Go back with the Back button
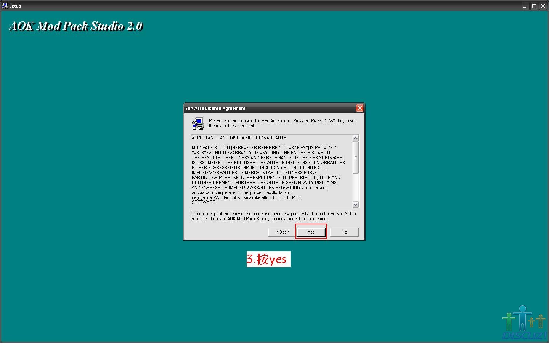 coord(282,232)
